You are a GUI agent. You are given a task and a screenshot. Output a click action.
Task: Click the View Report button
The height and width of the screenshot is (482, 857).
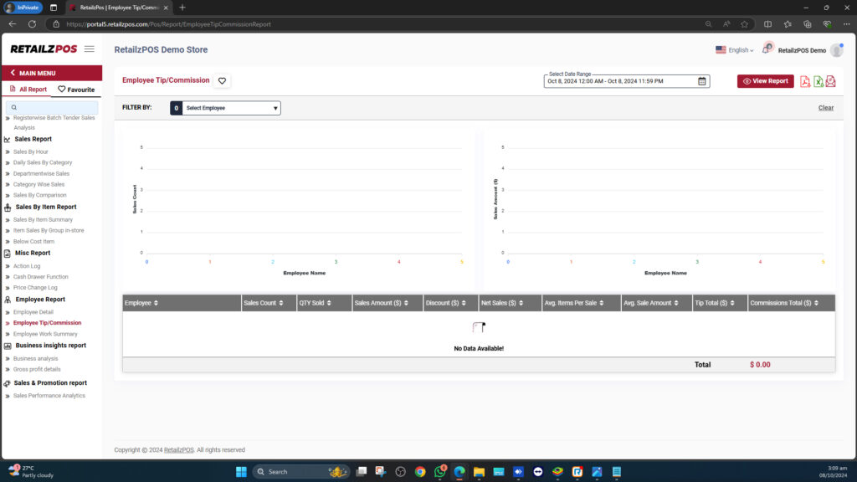(766, 80)
